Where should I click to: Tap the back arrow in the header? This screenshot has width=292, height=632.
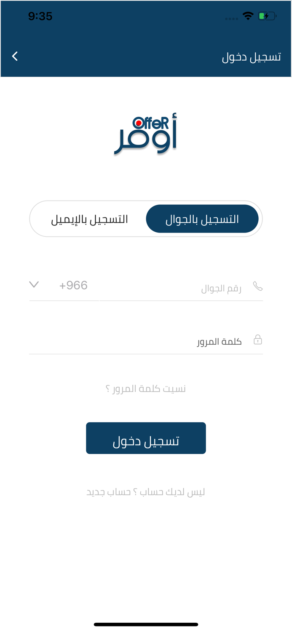pyautogui.click(x=15, y=56)
